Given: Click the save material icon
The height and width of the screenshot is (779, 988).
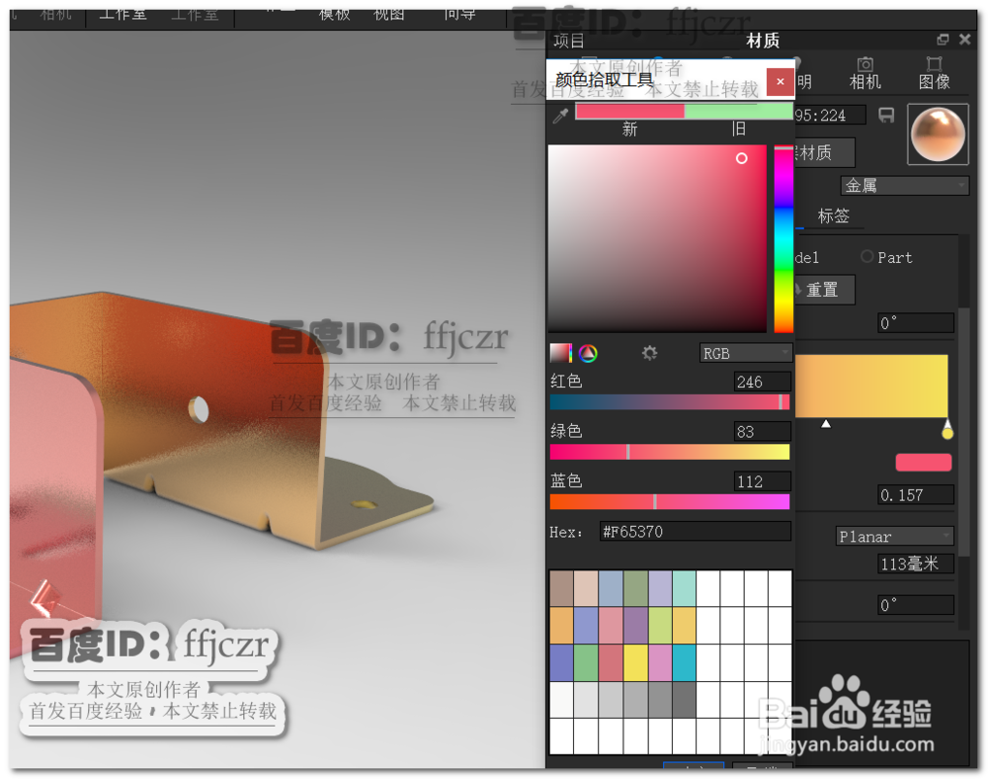Looking at the screenshot, I should (x=886, y=116).
